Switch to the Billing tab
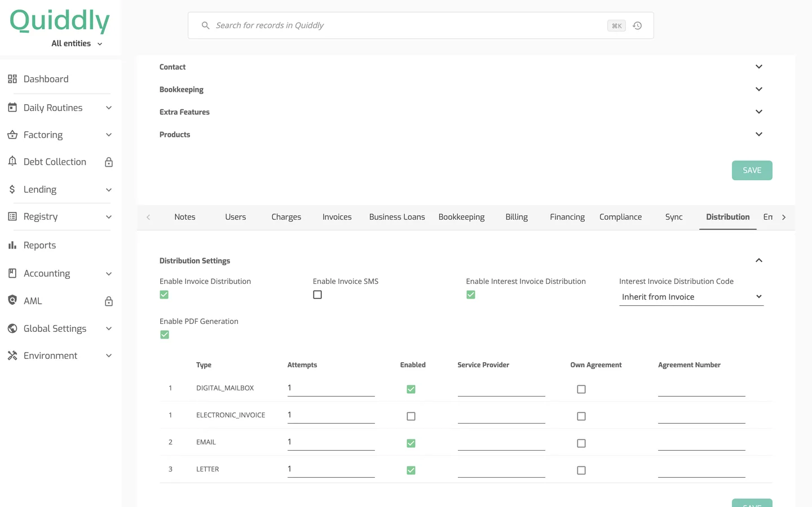The image size is (812, 507). coord(517,217)
